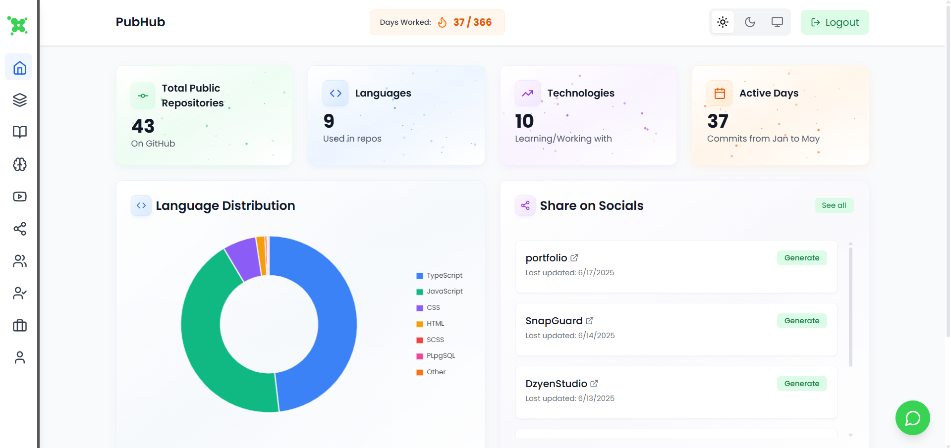This screenshot has height=448, width=951.
Task: Click the socials list scrollbar thumb
Action: (850, 307)
